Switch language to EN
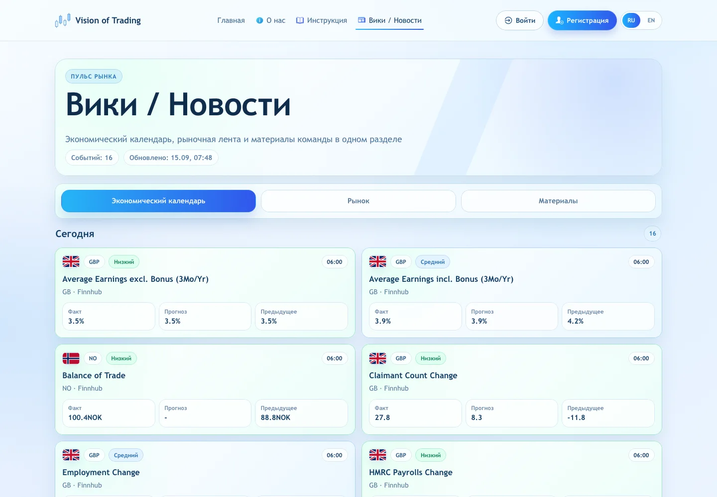Screen dimensions: 717x497 click(x=651, y=20)
